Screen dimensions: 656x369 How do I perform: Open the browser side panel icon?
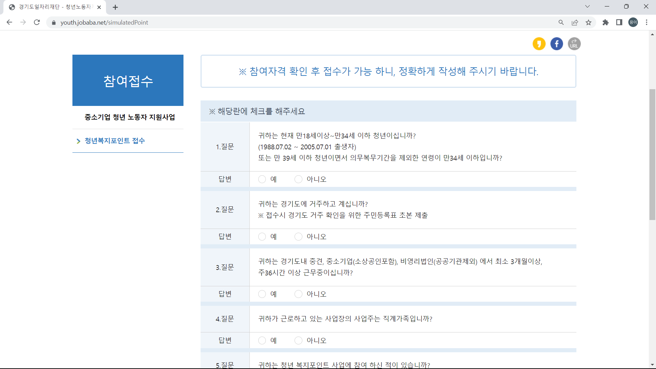pyautogui.click(x=619, y=22)
